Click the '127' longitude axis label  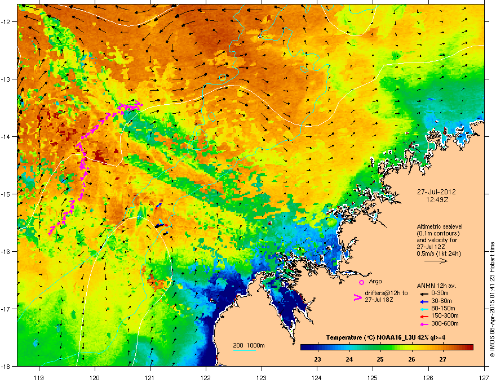point(484,377)
